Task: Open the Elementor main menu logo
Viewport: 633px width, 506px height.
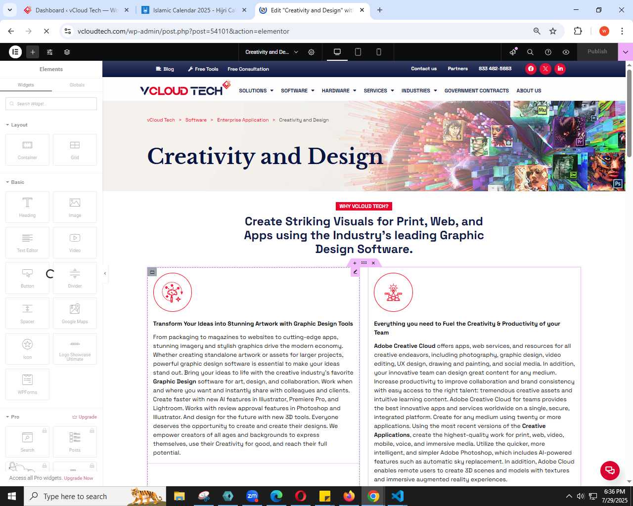Action: coord(15,52)
